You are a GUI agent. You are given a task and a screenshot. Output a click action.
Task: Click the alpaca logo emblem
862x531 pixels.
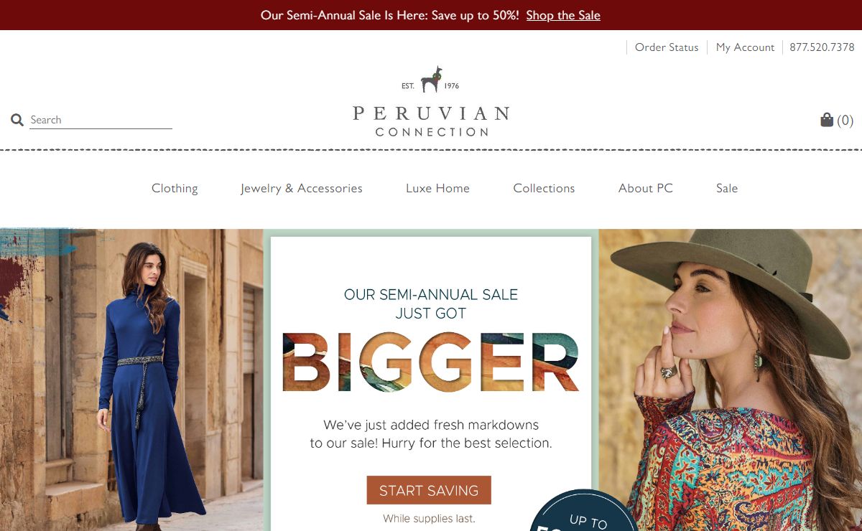(431, 80)
